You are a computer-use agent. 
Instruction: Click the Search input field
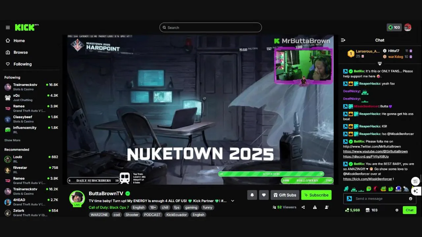click(x=211, y=28)
